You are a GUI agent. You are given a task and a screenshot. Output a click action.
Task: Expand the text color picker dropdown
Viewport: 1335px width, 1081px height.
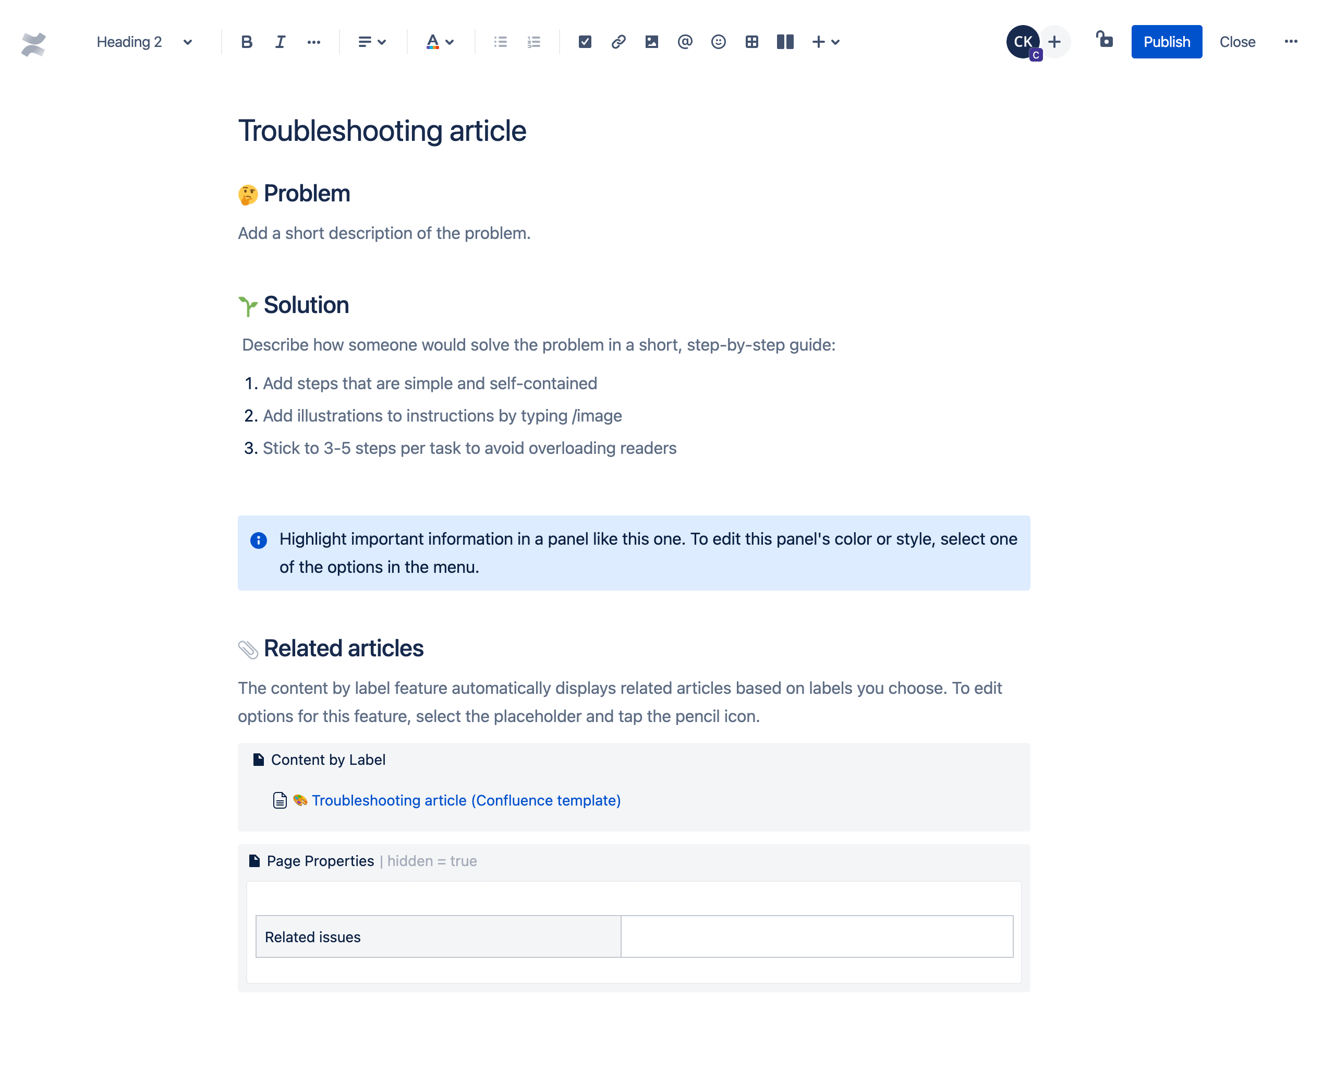tap(453, 42)
